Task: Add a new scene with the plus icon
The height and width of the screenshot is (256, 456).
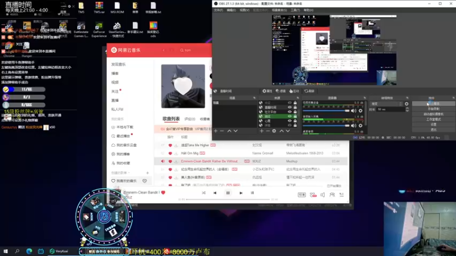Action: click(216, 131)
